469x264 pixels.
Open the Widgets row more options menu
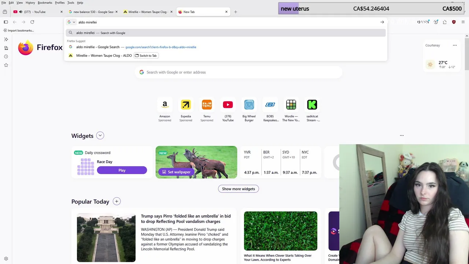pos(402,136)
